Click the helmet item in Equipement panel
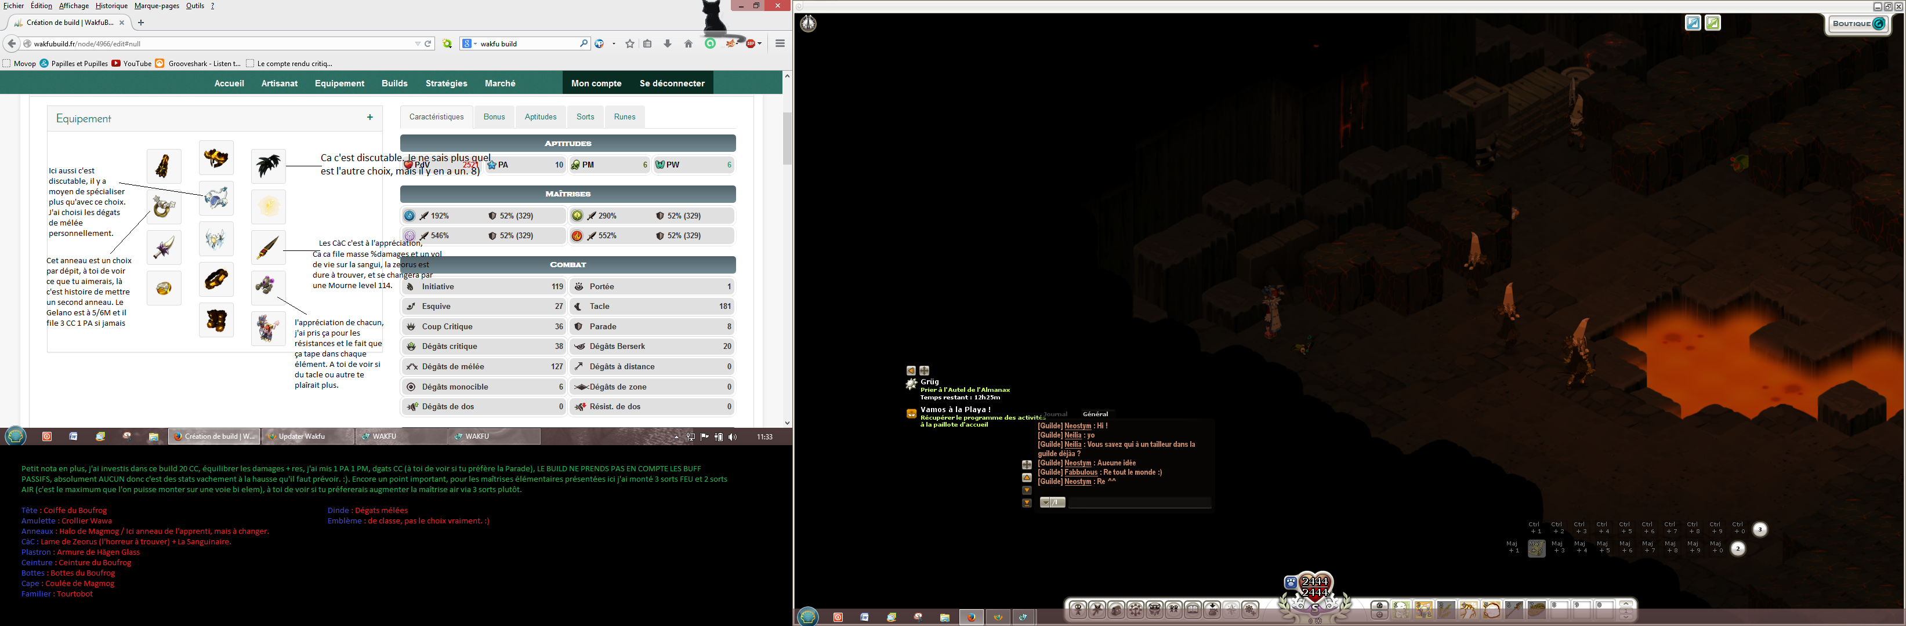Image resolution: width=1906 pixels, height=626 pixels. coord(216,158)
